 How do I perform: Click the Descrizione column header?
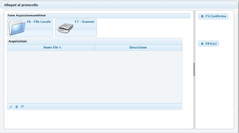(x=138, y=47)
